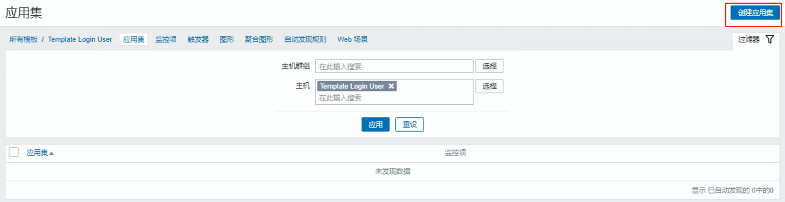
Task: Toggle the select-all checkbox in table header
Action: click(x=14, y=152)
